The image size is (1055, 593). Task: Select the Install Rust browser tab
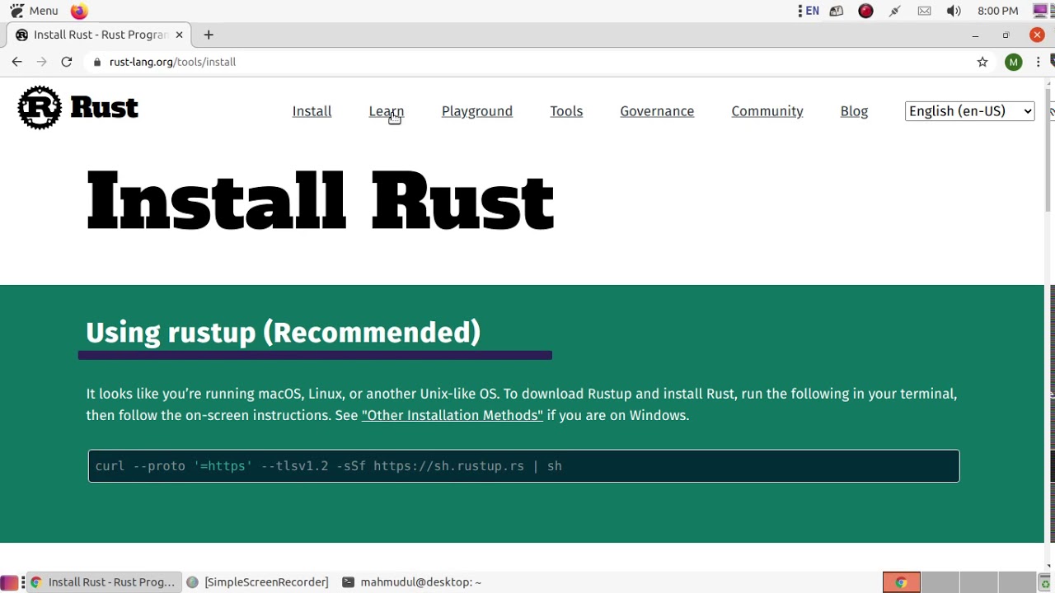99,35
